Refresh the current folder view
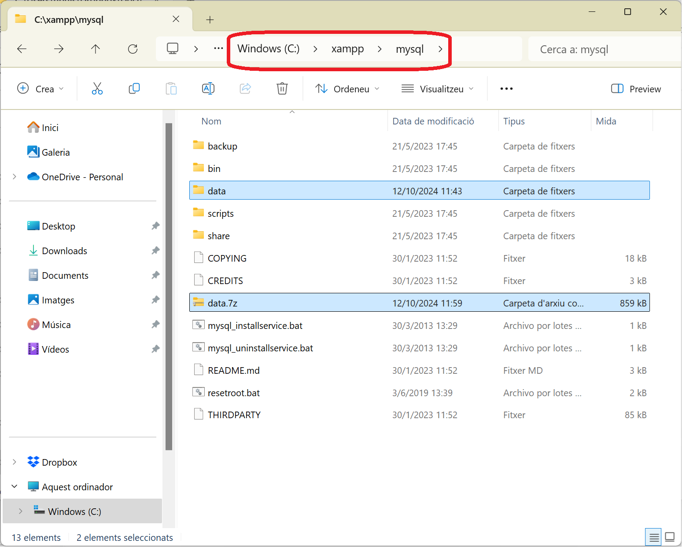The height and width of the screenshot is (547, 682). point(133,49)
